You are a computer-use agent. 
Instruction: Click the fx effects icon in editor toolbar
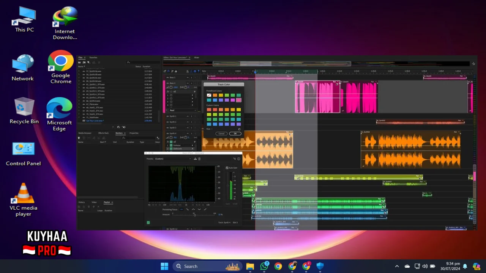pyautogui.click(x=169, y=71)
